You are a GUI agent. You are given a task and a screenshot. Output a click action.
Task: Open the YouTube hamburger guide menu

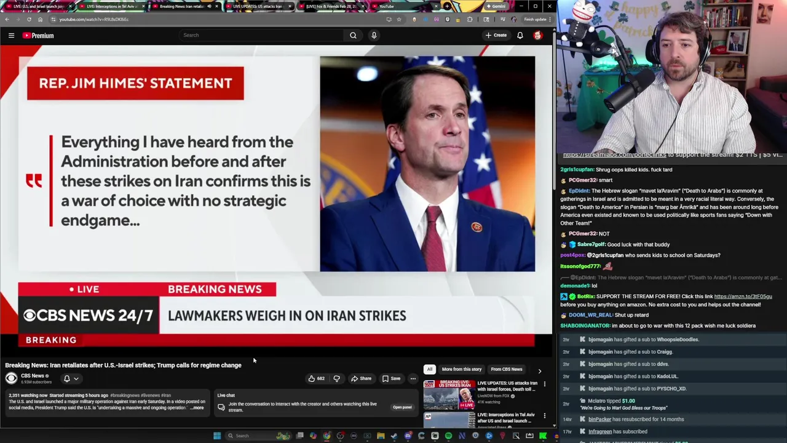coord(11,36)
